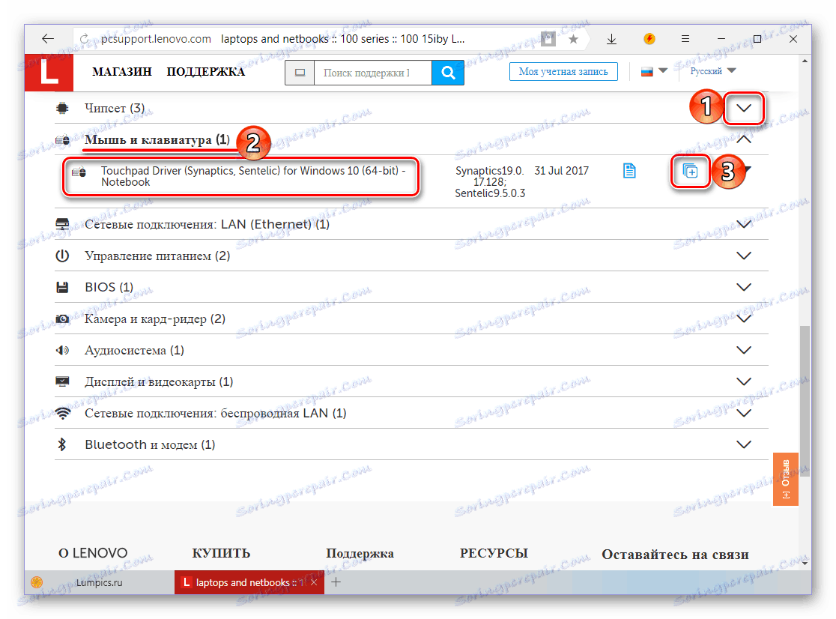836x619 pixels.
Task: Open the orange Отзыв feedback tab
Action: pos(785,479)
